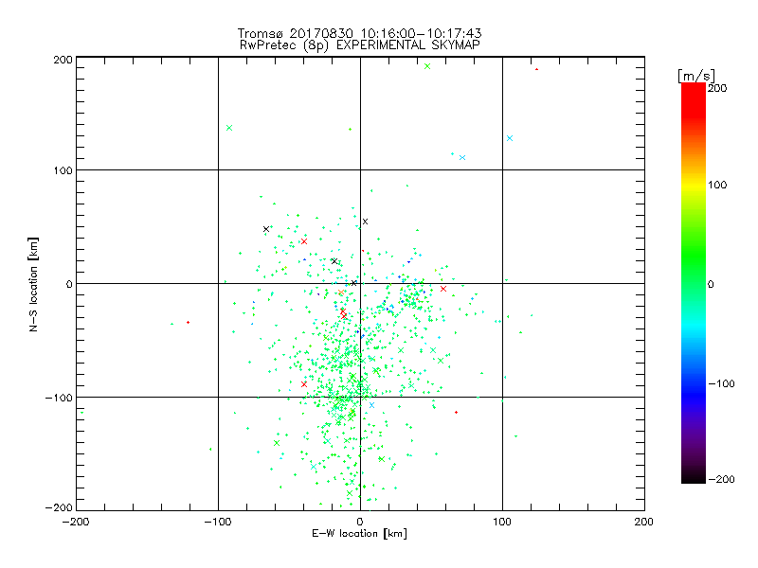Click the green X marker at the plot's top edge
758x568 pixels.
[427, 66]
